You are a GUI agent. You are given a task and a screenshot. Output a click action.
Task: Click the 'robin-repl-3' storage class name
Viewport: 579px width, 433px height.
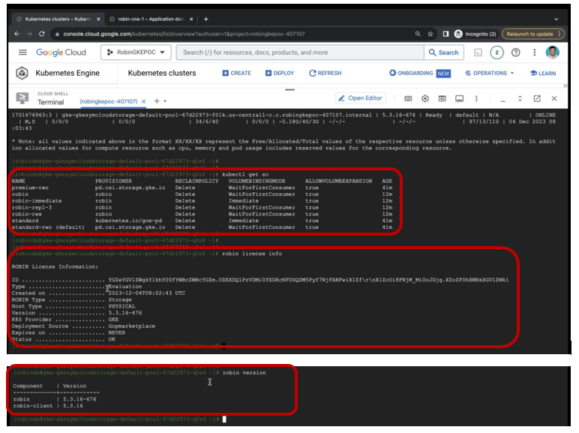click(31, 208)
